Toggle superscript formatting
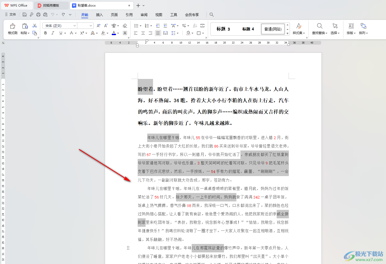 click(x=82, y=33)
